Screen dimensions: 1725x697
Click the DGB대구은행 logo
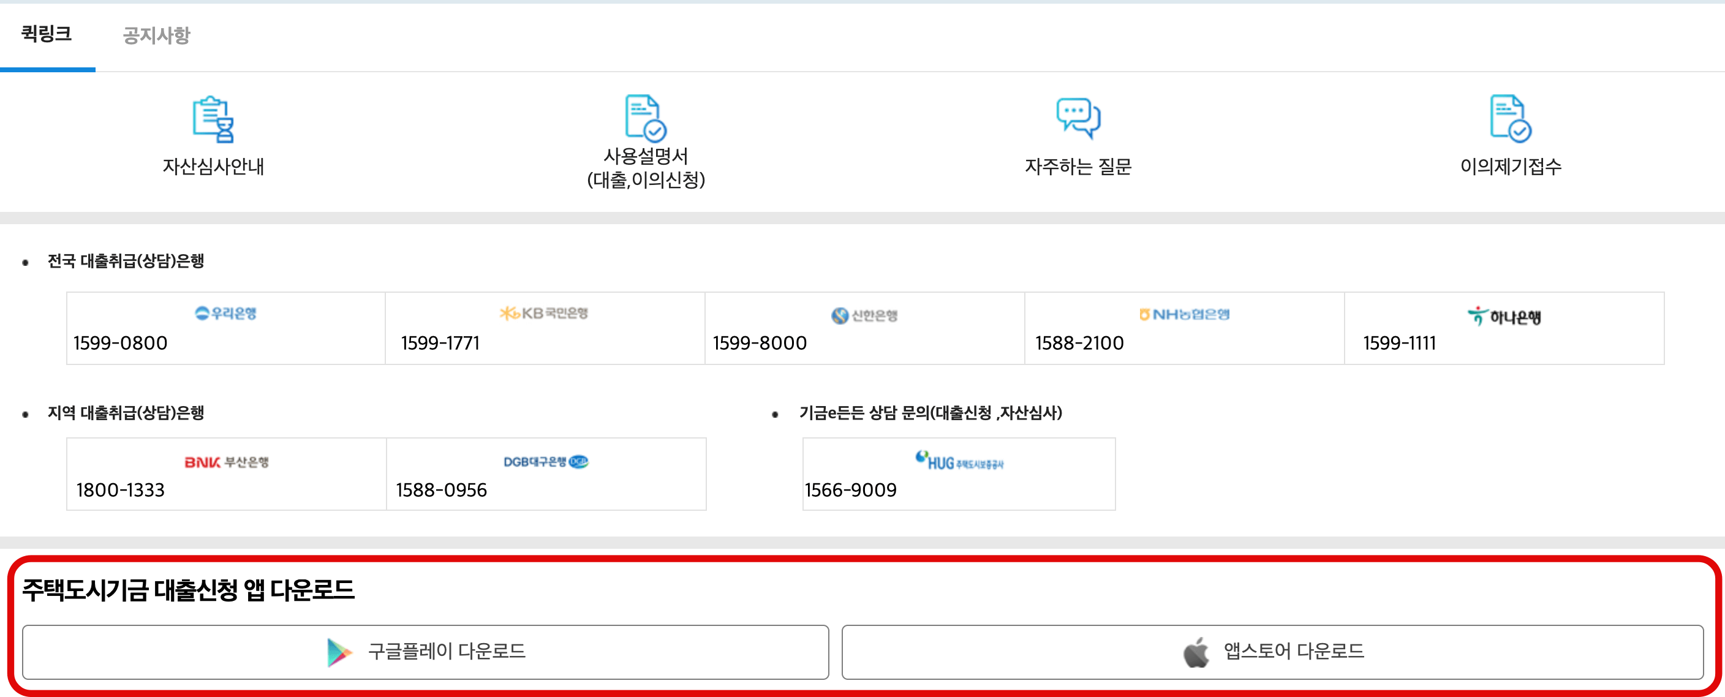pyautogui.click(x=545, y=462)
